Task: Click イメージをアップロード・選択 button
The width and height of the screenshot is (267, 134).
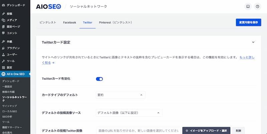Action: 206,131
